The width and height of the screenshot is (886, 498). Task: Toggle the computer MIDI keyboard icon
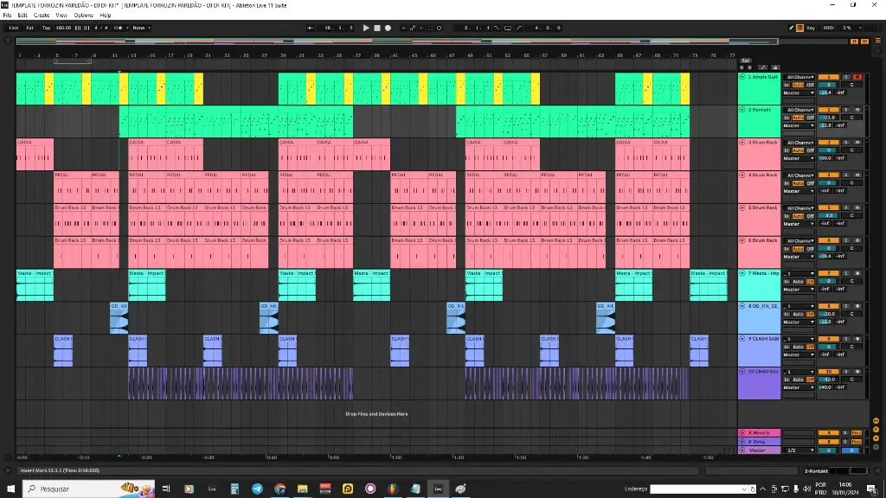point(800,28)
